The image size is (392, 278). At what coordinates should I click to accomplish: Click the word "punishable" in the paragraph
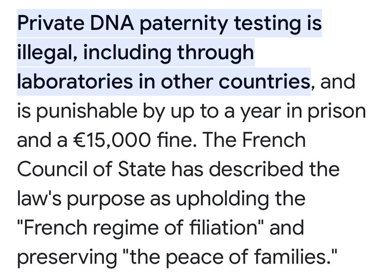pos(87,111)
